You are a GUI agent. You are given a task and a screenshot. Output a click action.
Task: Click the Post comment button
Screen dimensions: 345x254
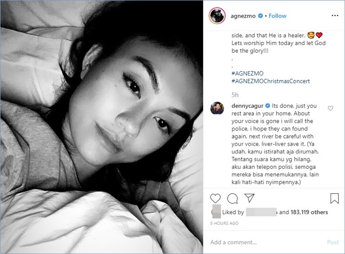coord(333,242)
